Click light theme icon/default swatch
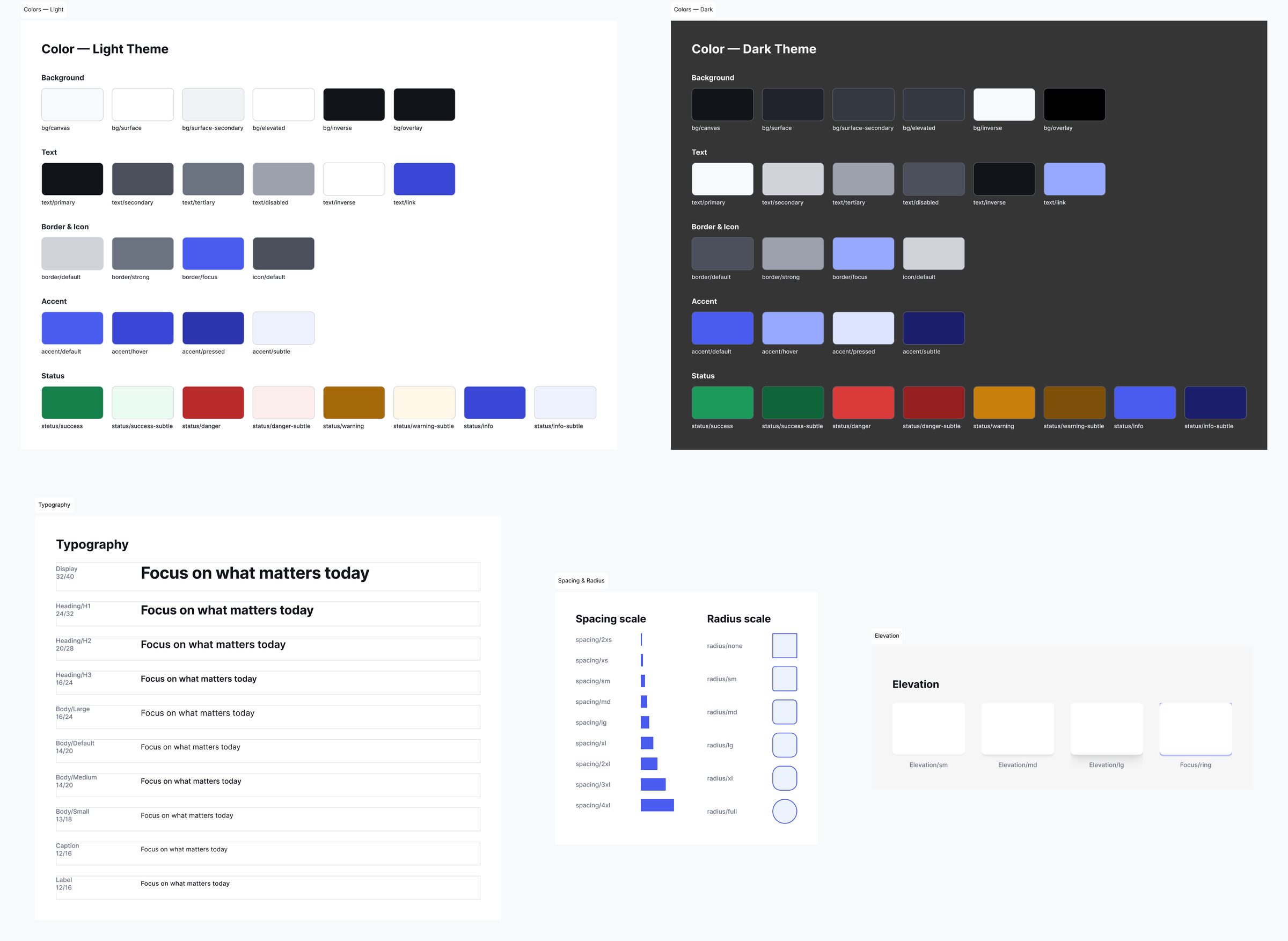 click(283, 253)
